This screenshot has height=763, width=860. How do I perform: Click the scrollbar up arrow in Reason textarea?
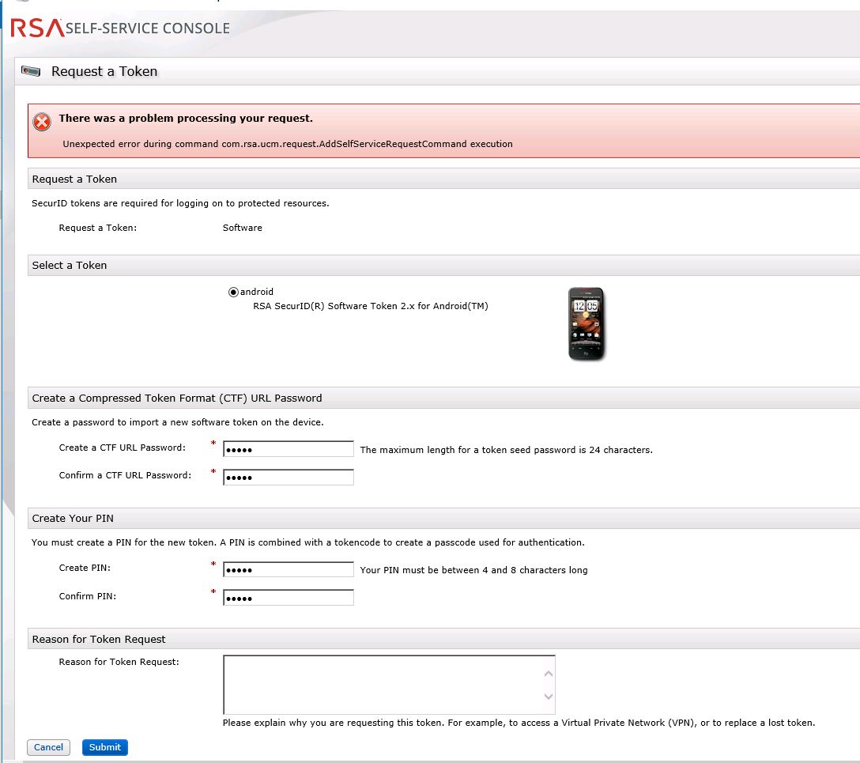[549, 673]
